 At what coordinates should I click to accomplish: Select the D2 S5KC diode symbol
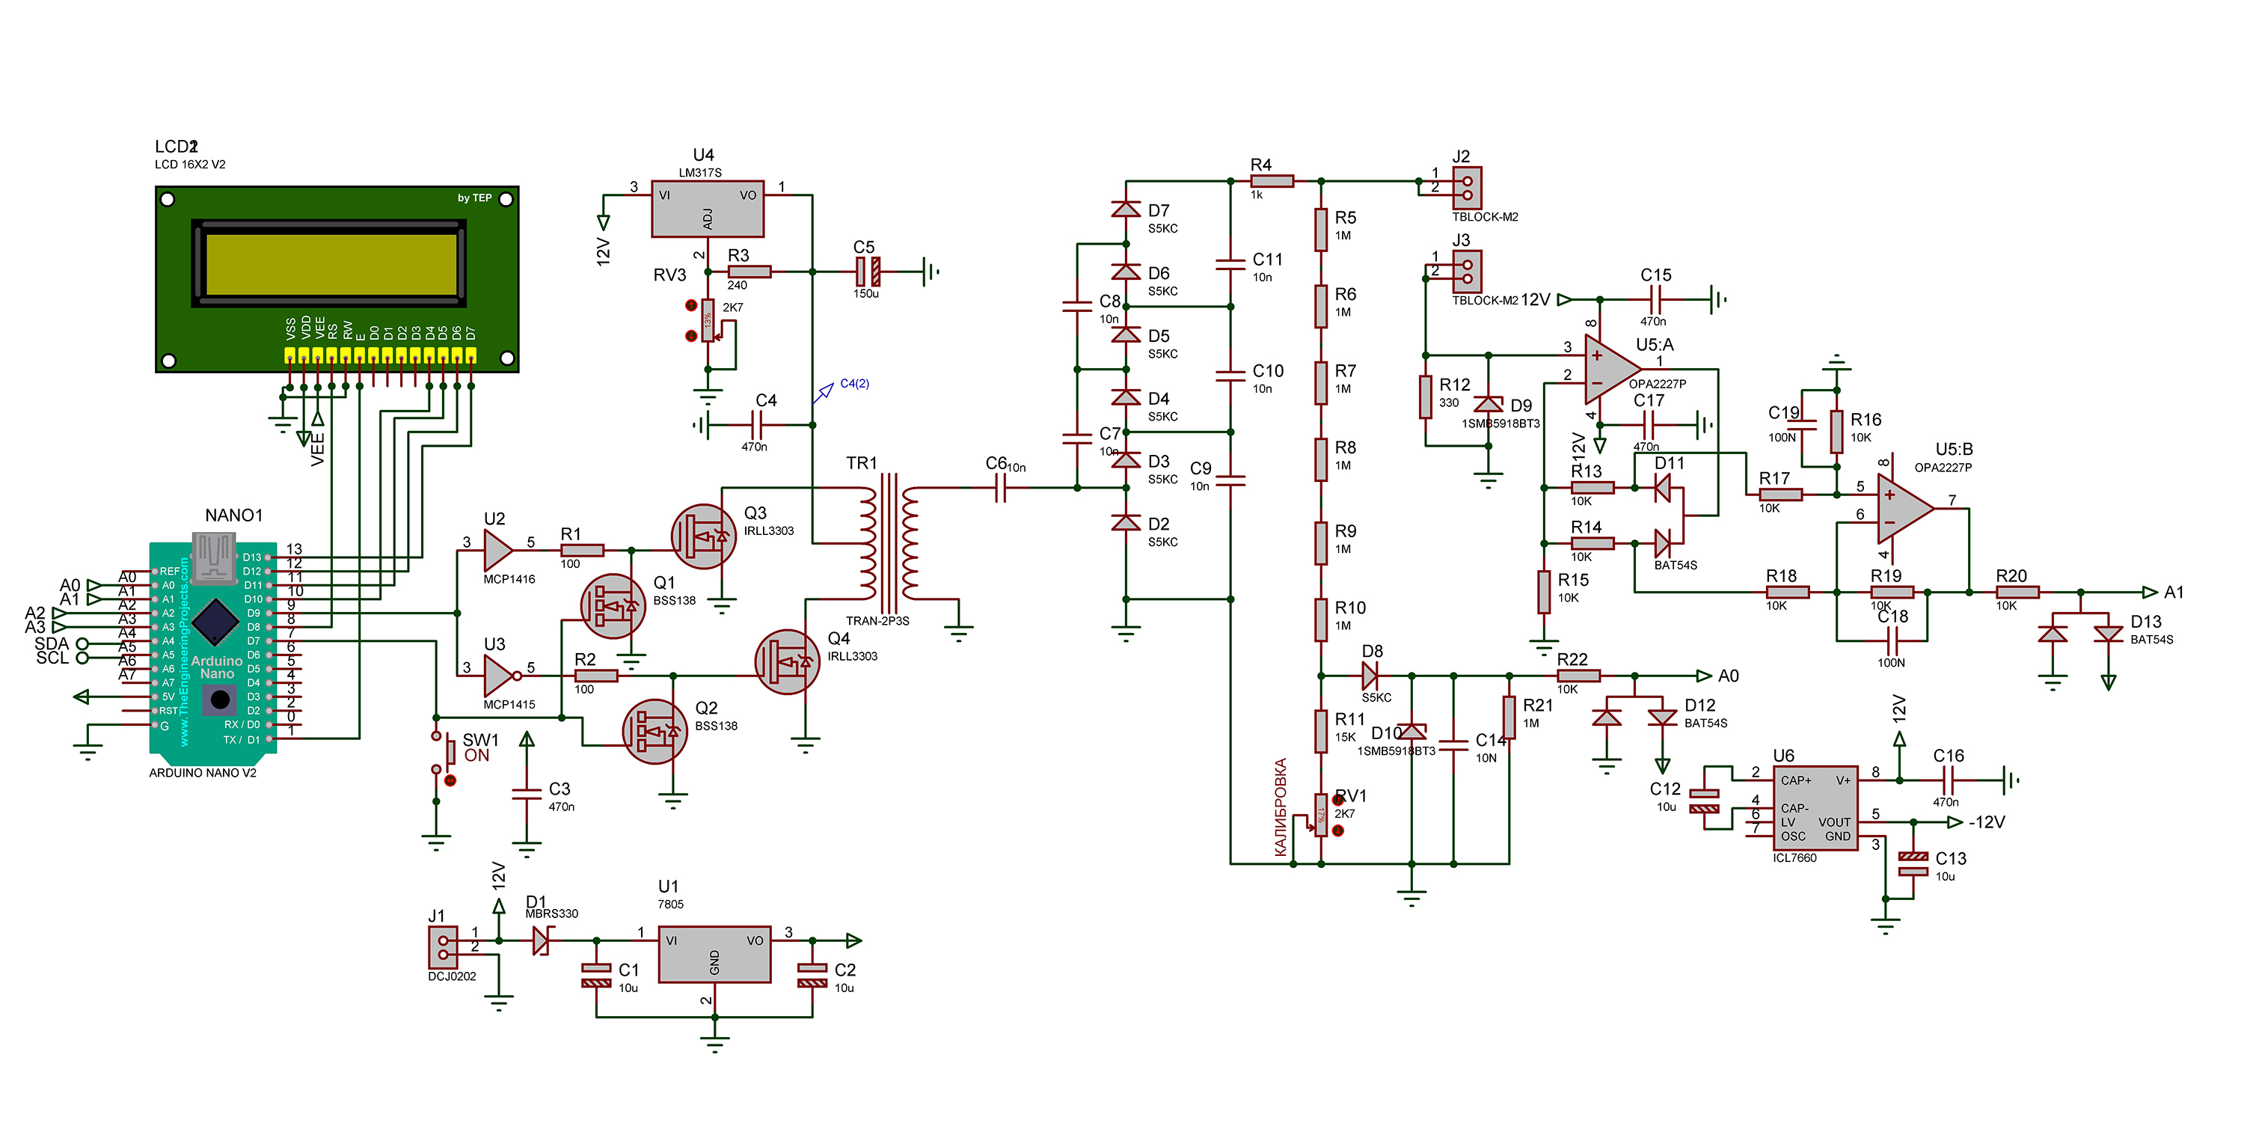coord(1126,523)
